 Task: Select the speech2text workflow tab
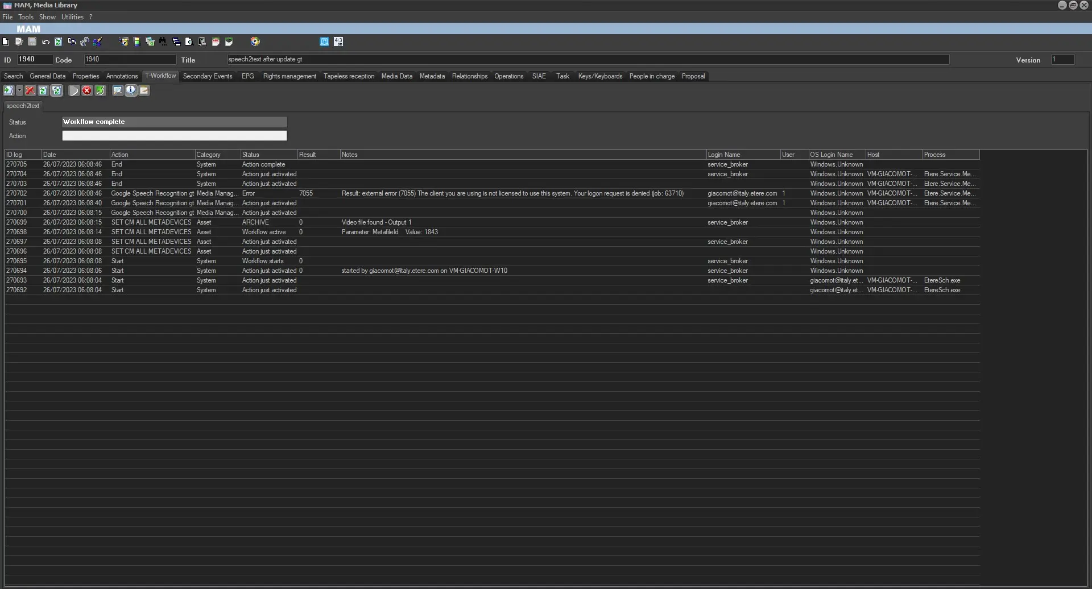(23, 106)
